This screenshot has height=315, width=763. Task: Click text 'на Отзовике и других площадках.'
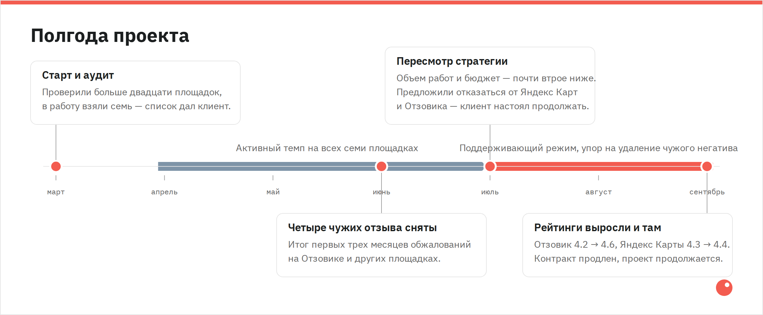[364, 259]
